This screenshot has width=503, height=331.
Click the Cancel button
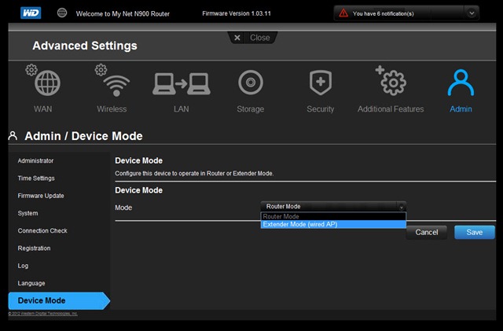coord(426,232)
